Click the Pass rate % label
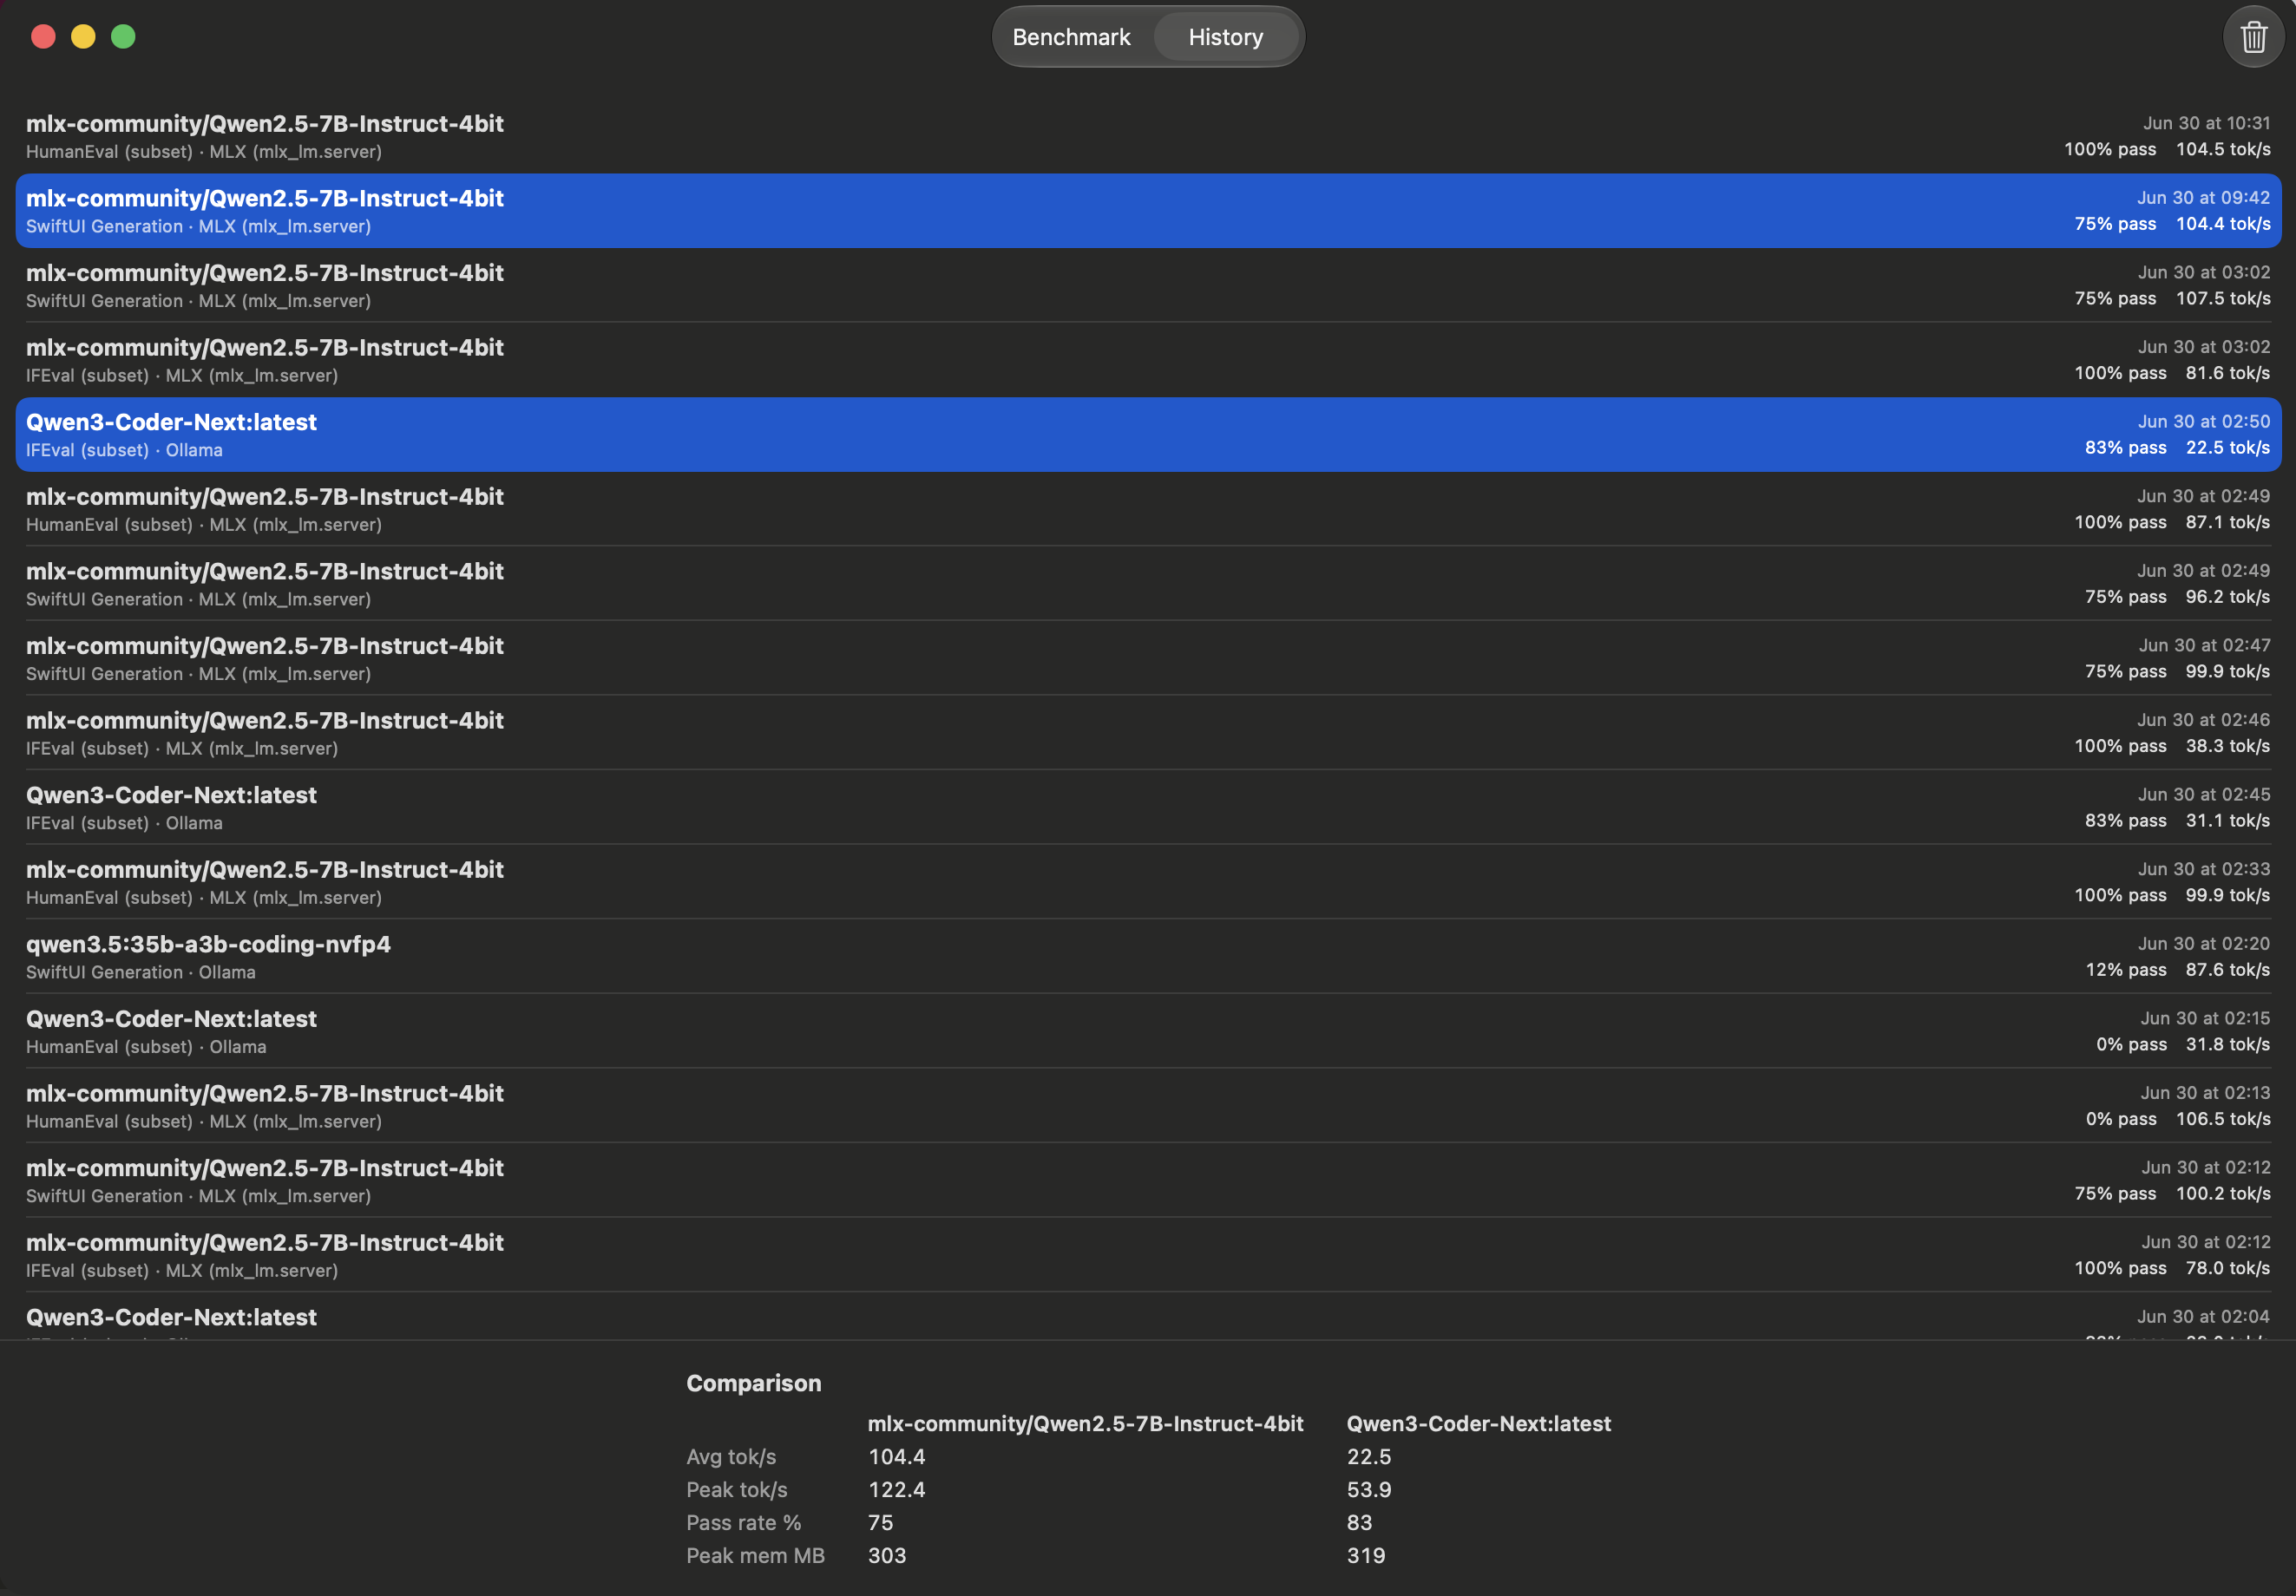The image size is (2296, 1596). coord(743,1522)
